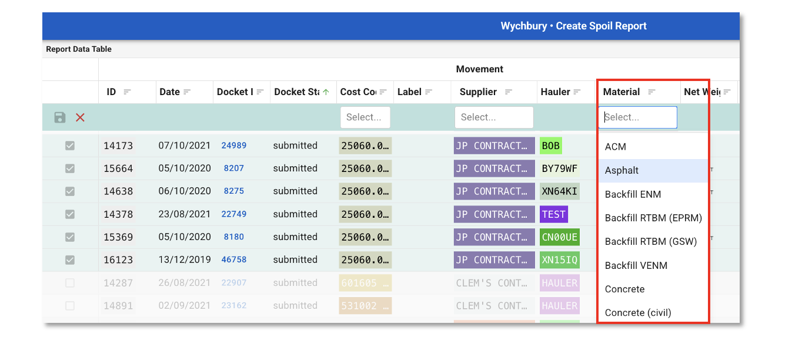802x344 pixels.
Task: Open the Material column filter menu icon
Action: click(x=651, y=92)
